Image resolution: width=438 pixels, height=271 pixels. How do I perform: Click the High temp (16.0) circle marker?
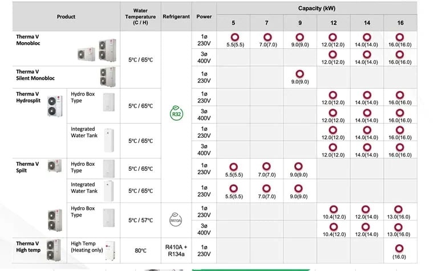click(x=399, y=248)
